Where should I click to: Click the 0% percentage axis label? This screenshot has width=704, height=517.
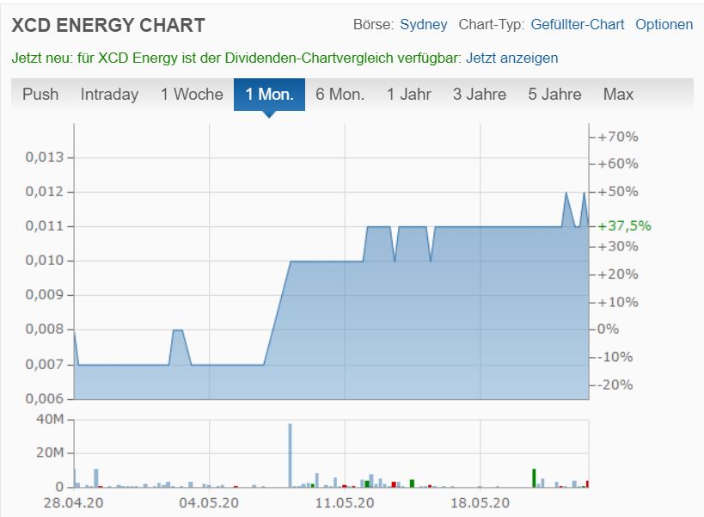coord(608,329)
